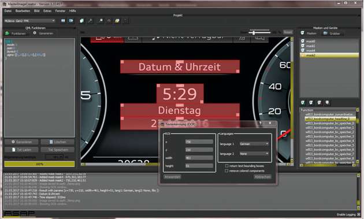Viewport: 364px width, 219px height.
Task: Click the zoom slider above the image
Action: tap(259, 32)
